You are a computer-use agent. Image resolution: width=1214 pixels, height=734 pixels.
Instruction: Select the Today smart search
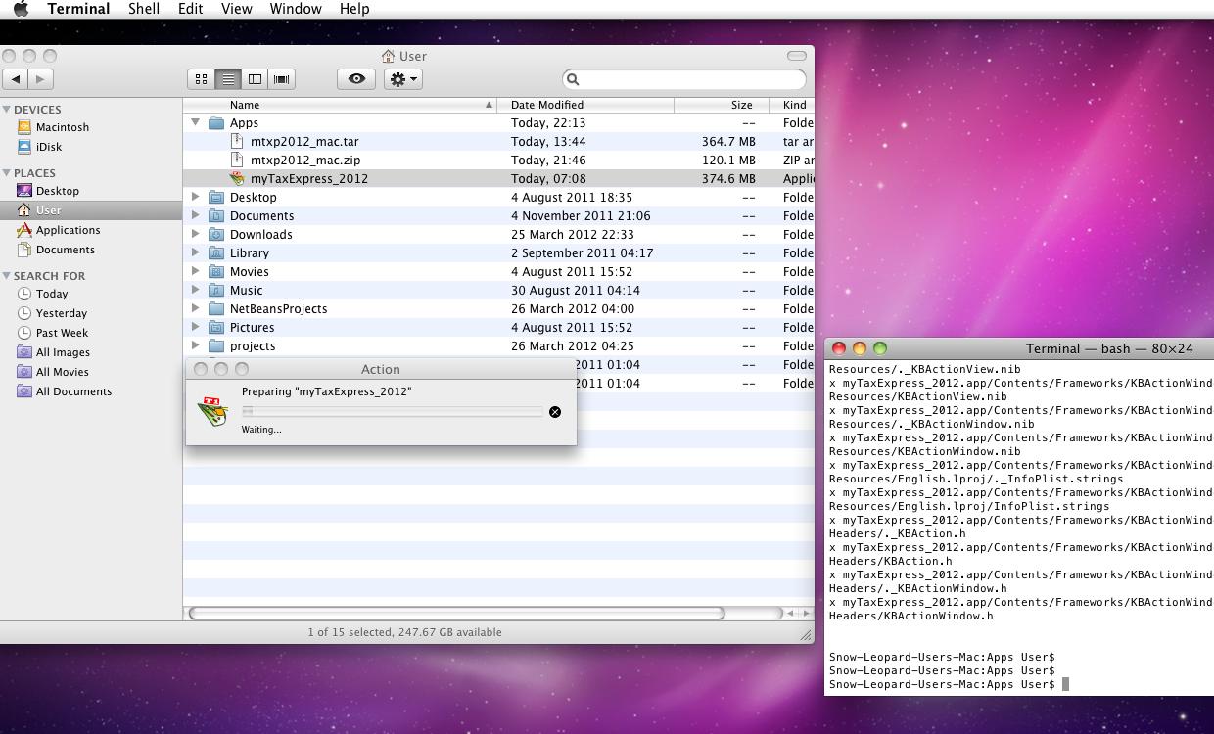51,294
